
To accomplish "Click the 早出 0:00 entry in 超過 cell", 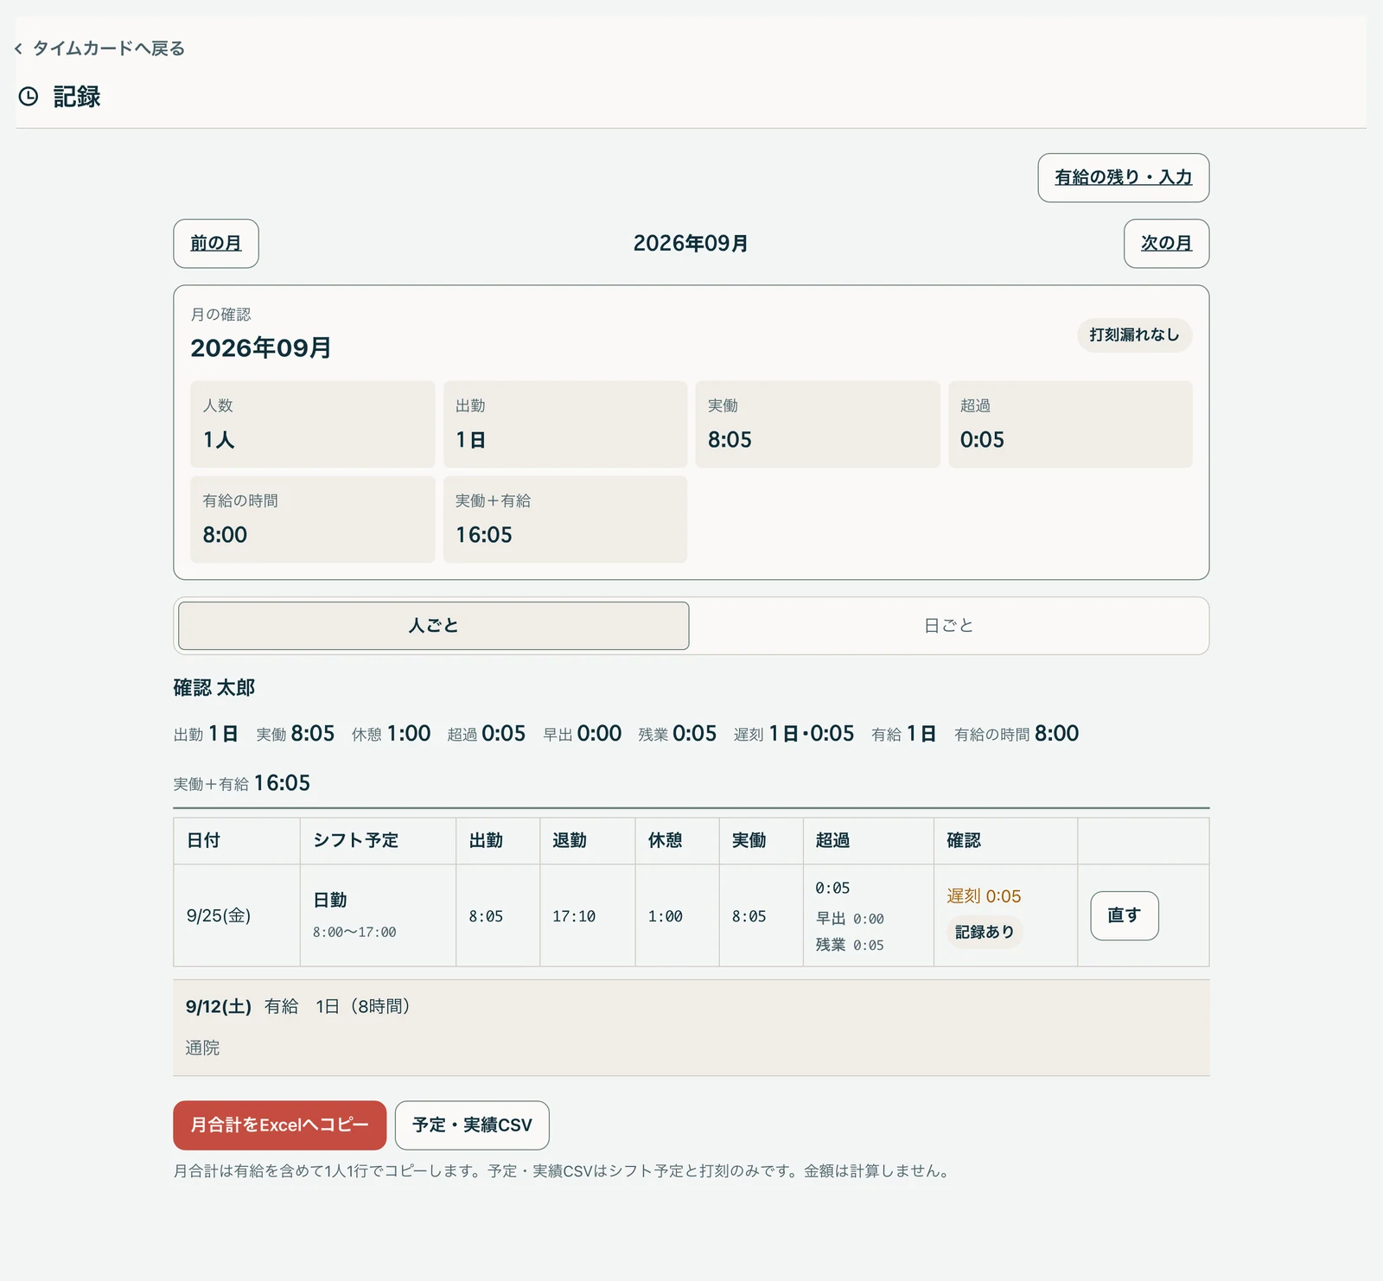I will click(850, 919).
